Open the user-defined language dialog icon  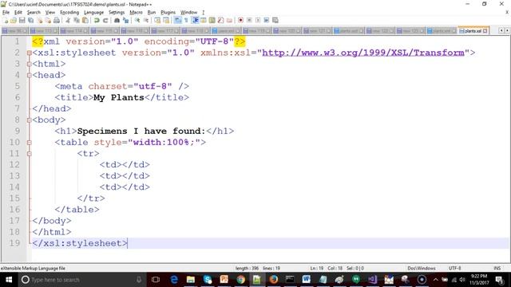(204, 20)
